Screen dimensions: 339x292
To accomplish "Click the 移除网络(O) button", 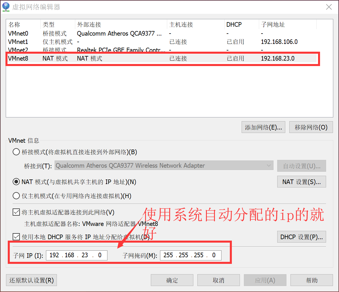I will click(311, 127).
